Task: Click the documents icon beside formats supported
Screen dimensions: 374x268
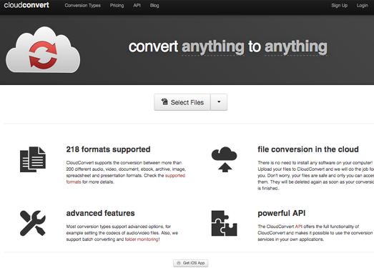Action: [33, 159]
